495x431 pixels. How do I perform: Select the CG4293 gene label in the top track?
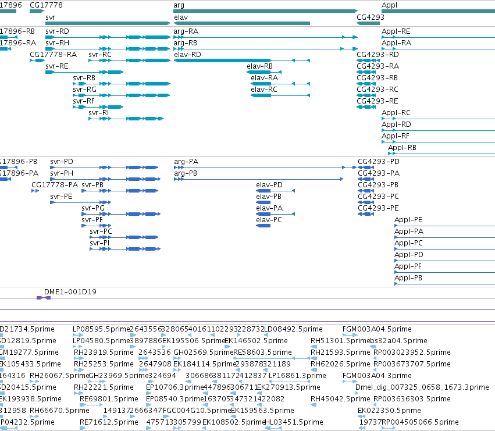click(371, 17)
